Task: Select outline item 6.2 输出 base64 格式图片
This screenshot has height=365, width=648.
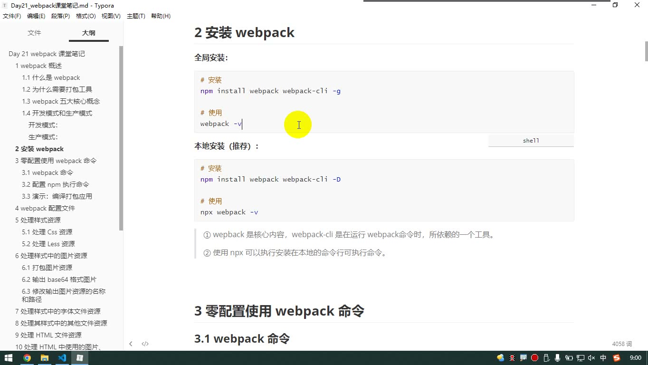Action: [x=59, y=279]
